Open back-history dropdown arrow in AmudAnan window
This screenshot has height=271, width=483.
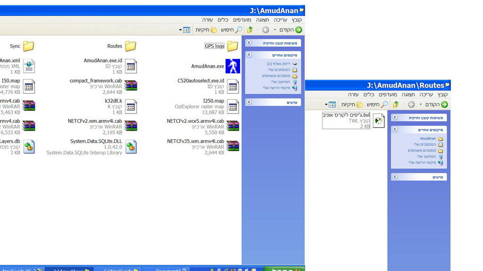tap(275, 30)
